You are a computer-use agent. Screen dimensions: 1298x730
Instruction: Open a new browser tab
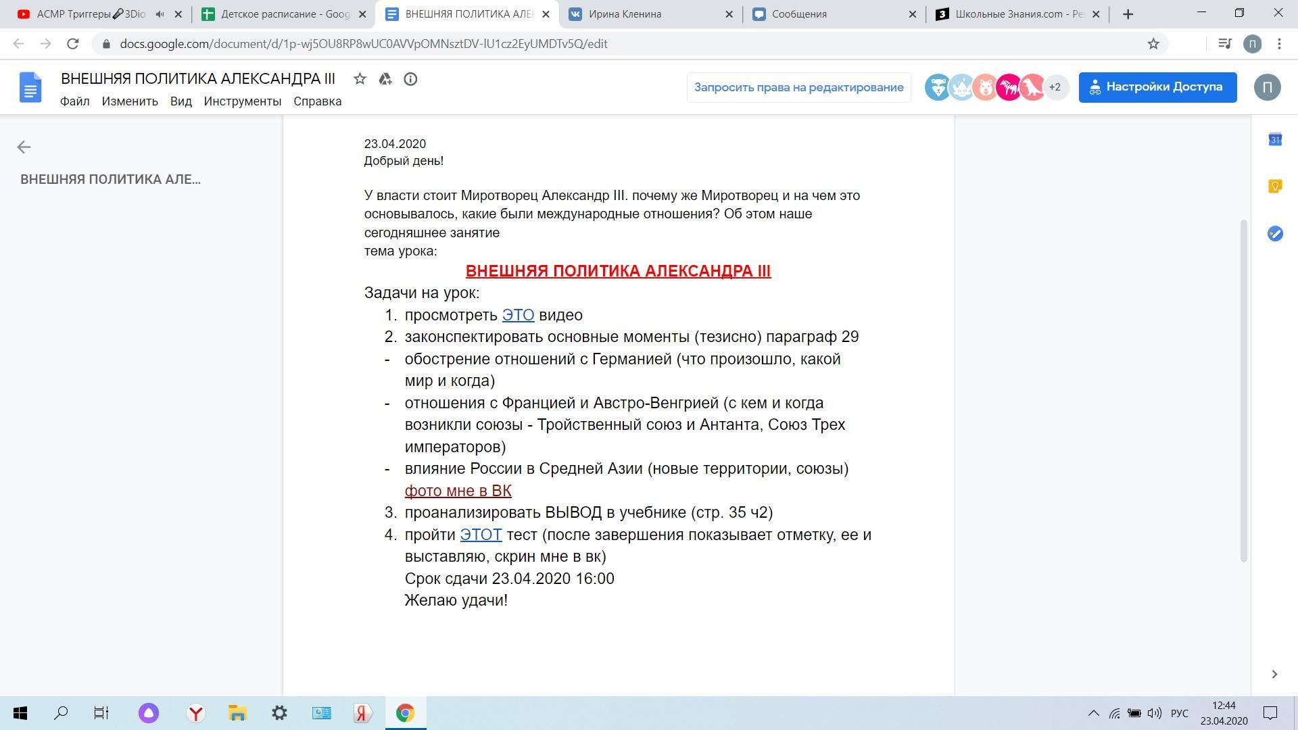tap(1127, 14)
